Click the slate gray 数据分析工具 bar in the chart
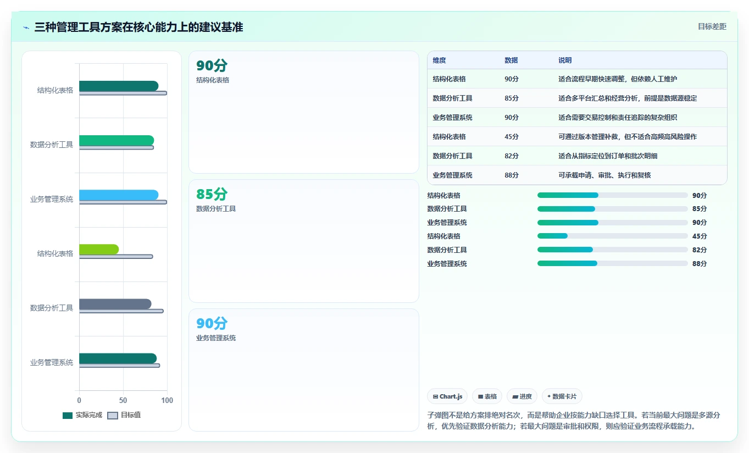749x453 pixels. 115,304
